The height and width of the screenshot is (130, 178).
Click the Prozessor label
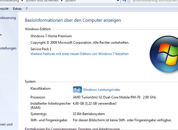click(x=38, y=97)
